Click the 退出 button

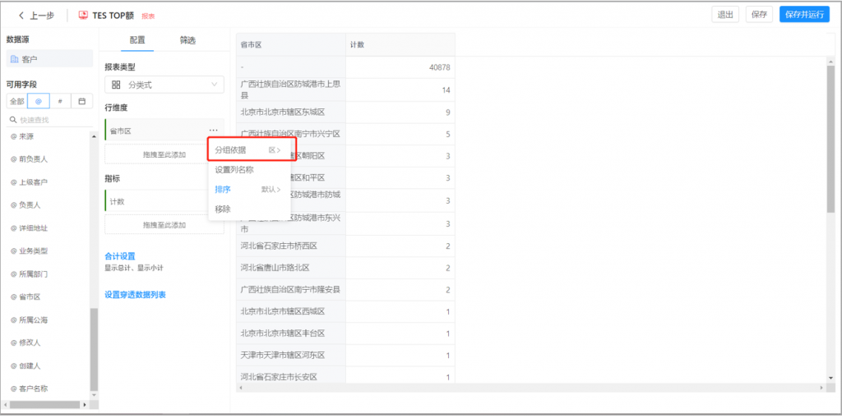pyautogui.click(x=724, y=15)
